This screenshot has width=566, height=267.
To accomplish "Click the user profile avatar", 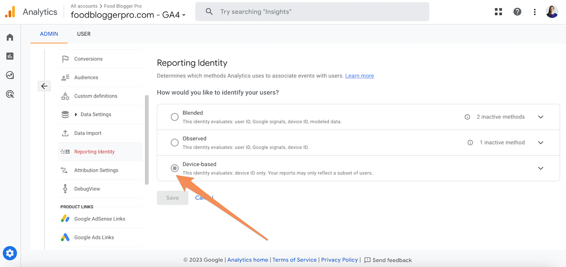I will pyautogui.click(x=552, y=12).
